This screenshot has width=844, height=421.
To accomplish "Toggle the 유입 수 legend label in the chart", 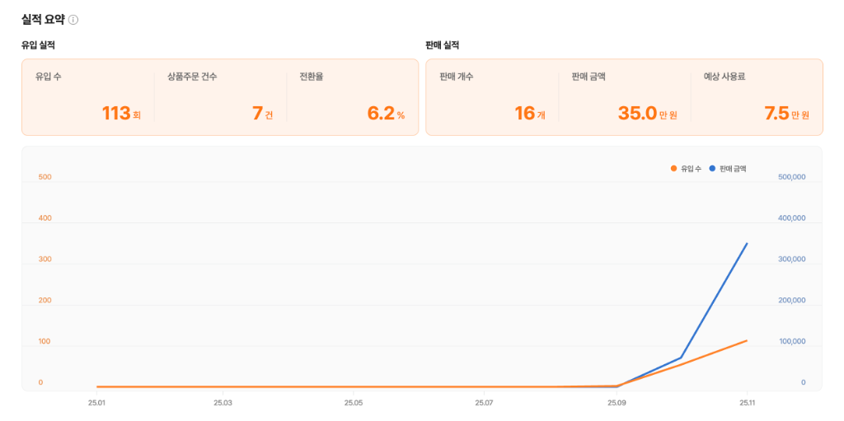I will [x=691, y=168].
